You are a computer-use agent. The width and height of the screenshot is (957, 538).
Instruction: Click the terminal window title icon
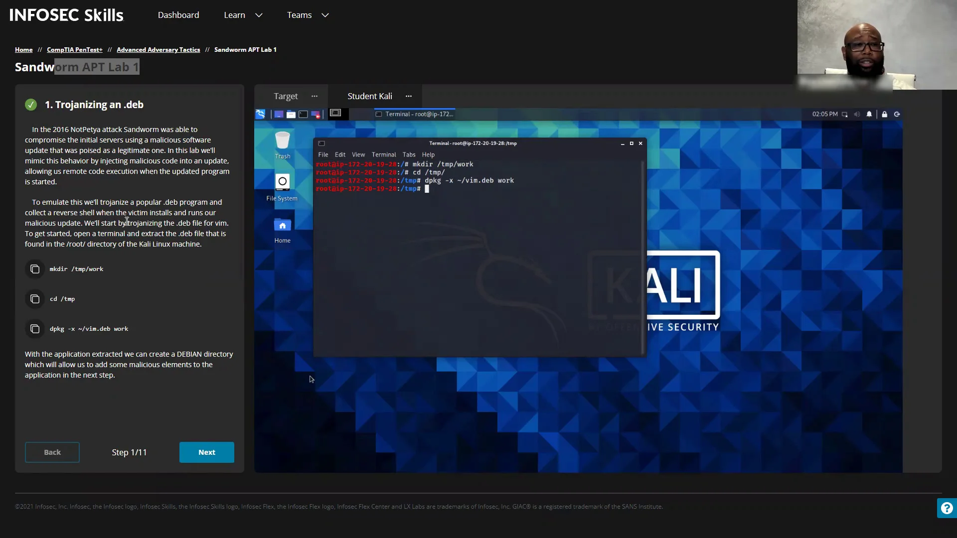coord(321,143)
